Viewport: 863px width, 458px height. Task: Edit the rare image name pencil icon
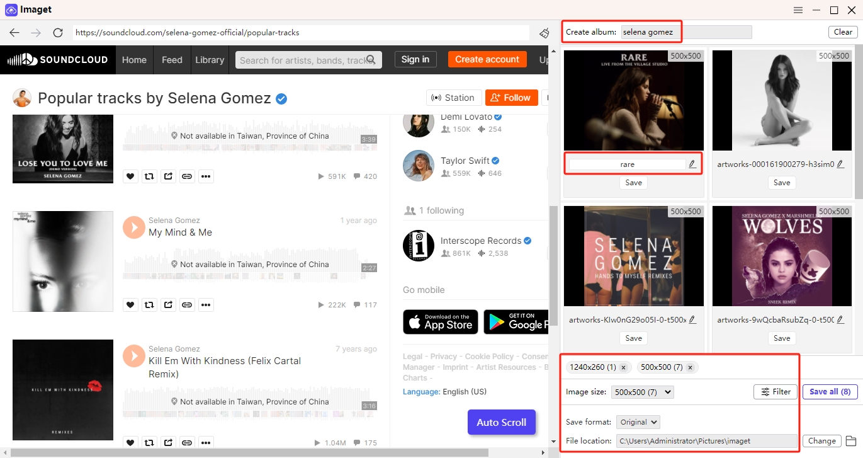692,164
